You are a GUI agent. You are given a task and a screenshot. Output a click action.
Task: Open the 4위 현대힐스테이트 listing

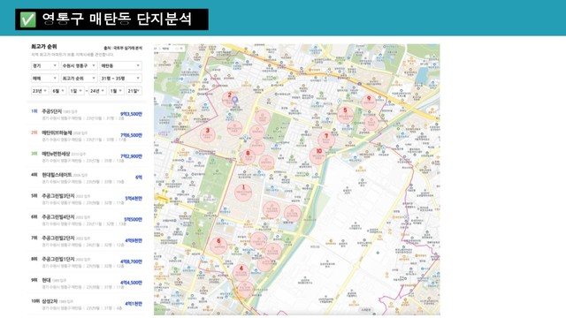[87, 178]
